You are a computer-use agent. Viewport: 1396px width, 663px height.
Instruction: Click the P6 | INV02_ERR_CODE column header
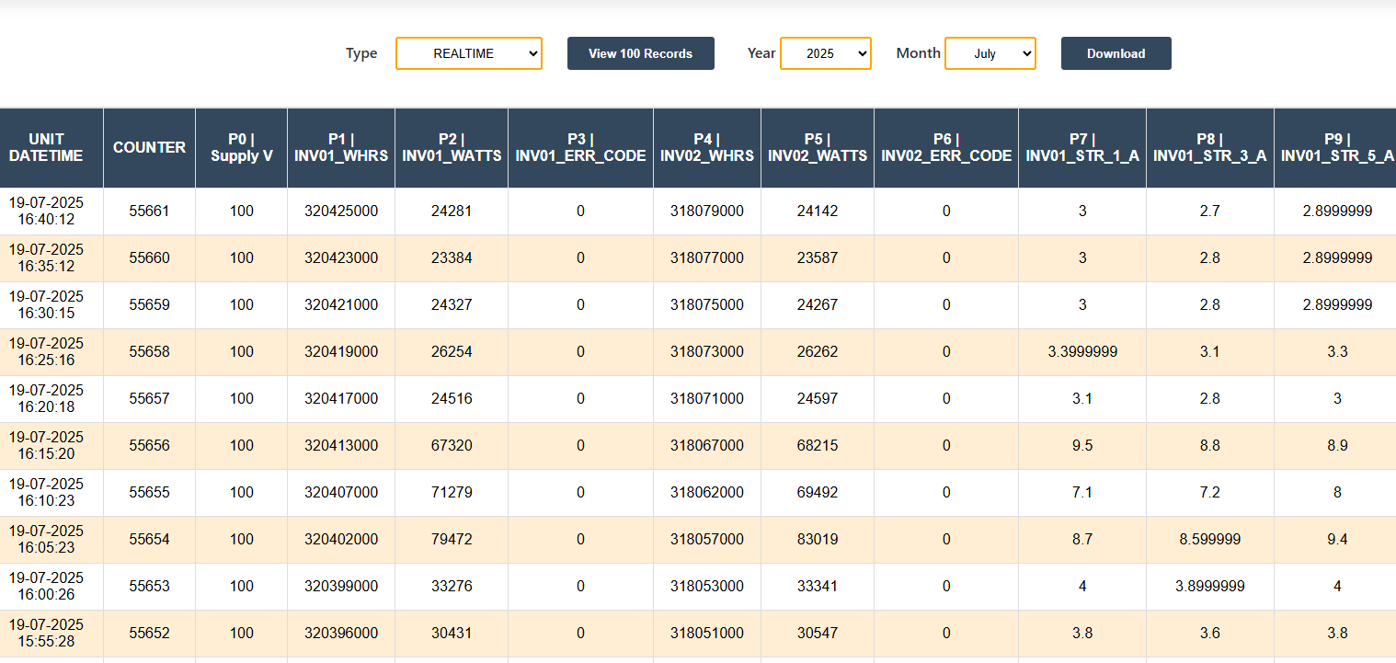946,148
